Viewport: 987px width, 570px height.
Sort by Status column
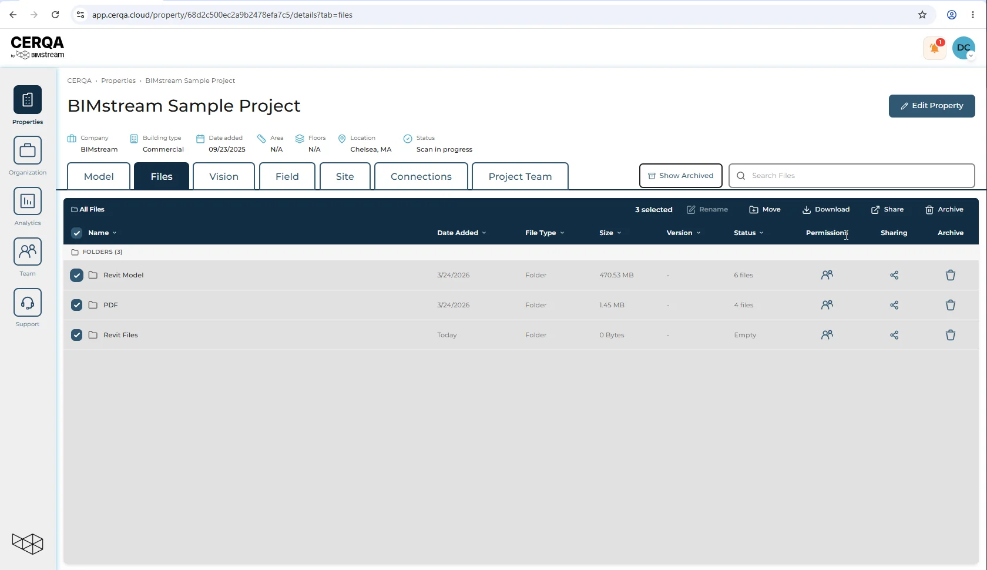pyautogui.click(x=748, y=233)
